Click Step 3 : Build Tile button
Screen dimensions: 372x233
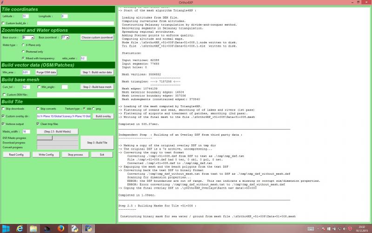97,143
